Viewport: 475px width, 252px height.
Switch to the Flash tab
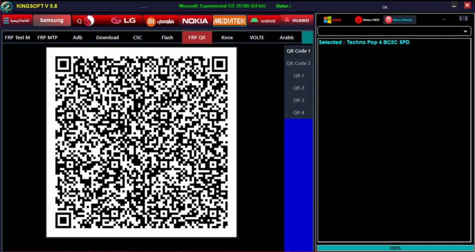click(167, 38)
